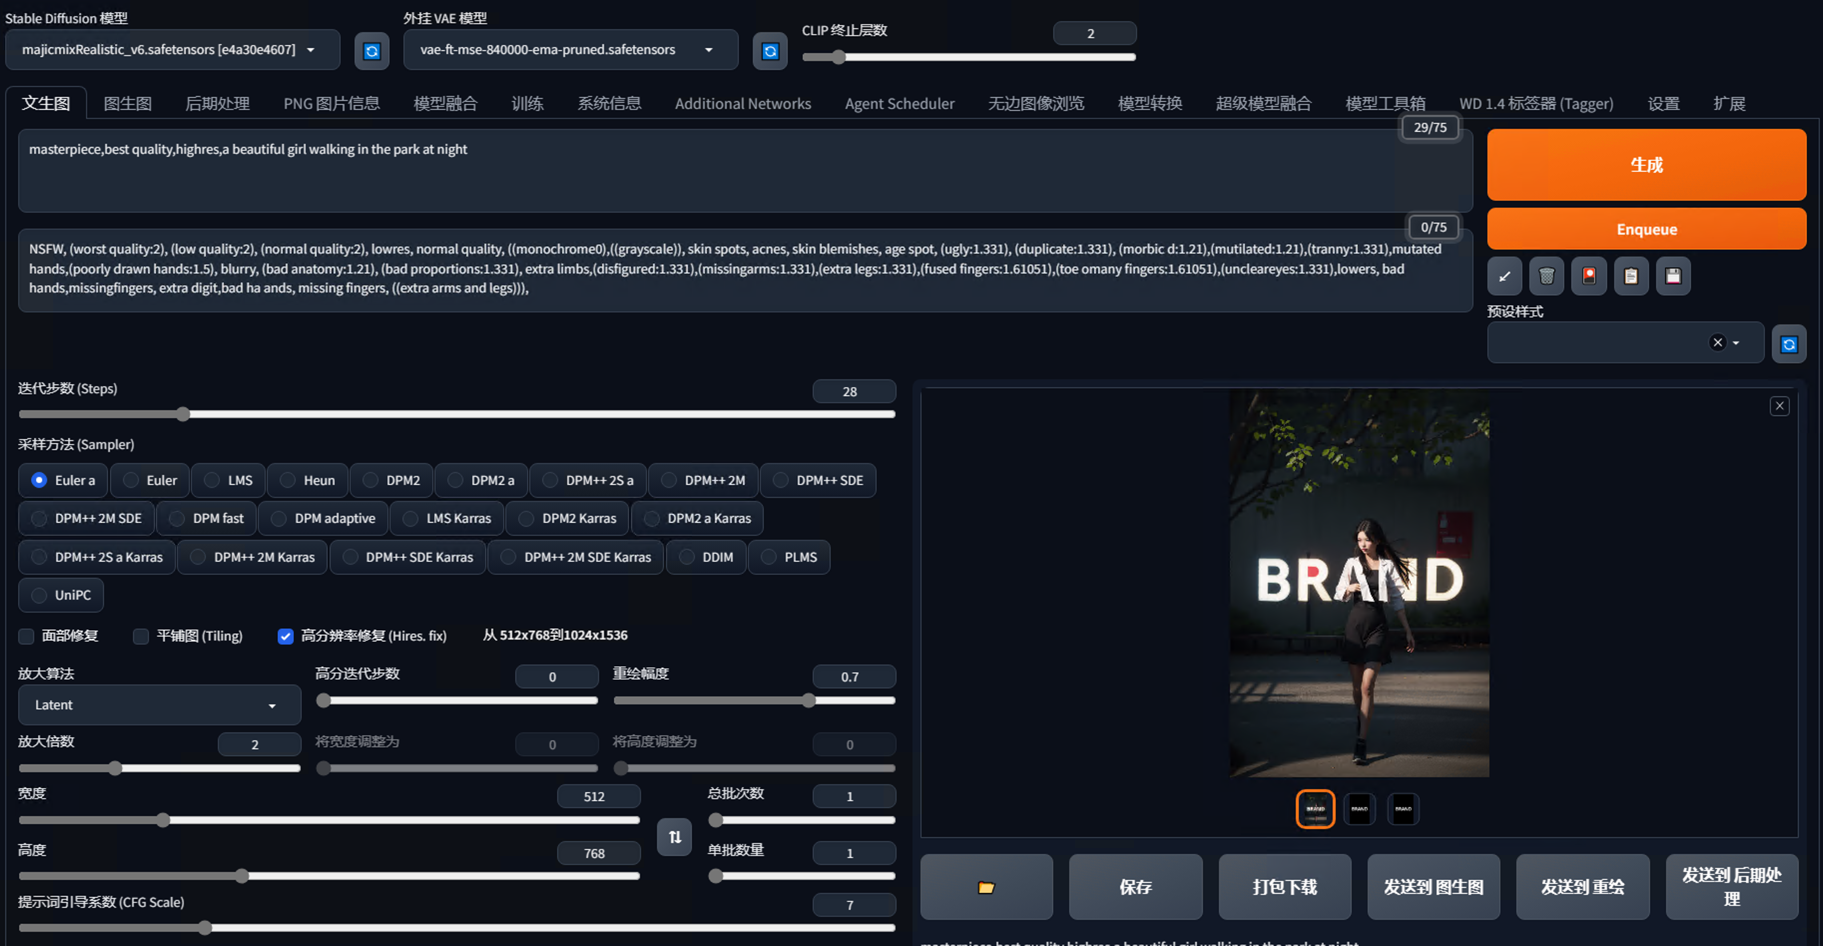The image size is (1823, 946).
Task: Click the 重绘幅度 denoising slider
Action: pos(754,701)
